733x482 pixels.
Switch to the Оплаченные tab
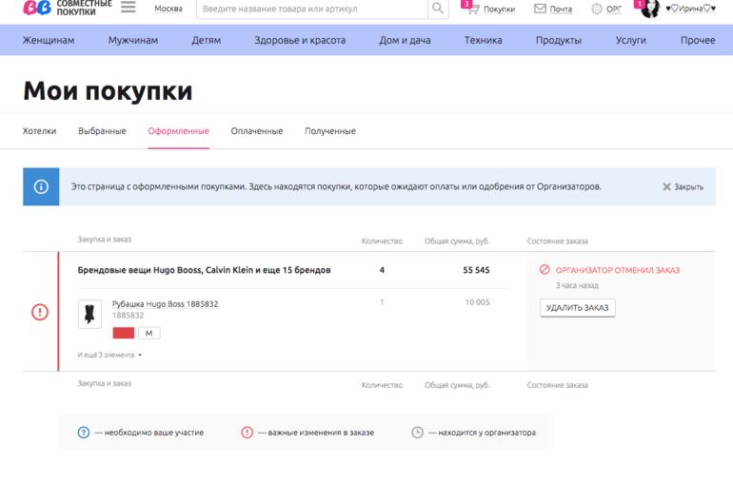point(256,131)
